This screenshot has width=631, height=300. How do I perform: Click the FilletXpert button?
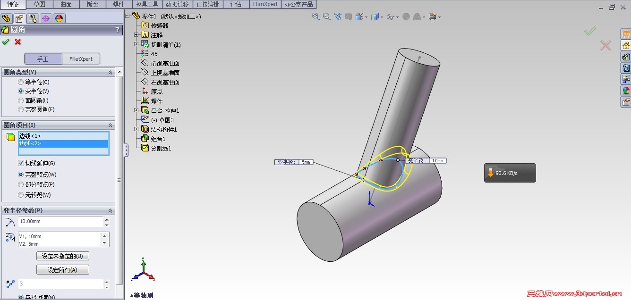click(81, 59)
